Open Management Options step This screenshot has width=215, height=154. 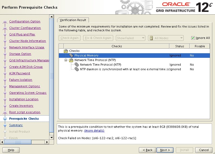[x=25, y=86]
